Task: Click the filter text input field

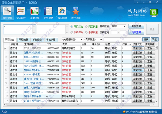Action: click(122, 40)
